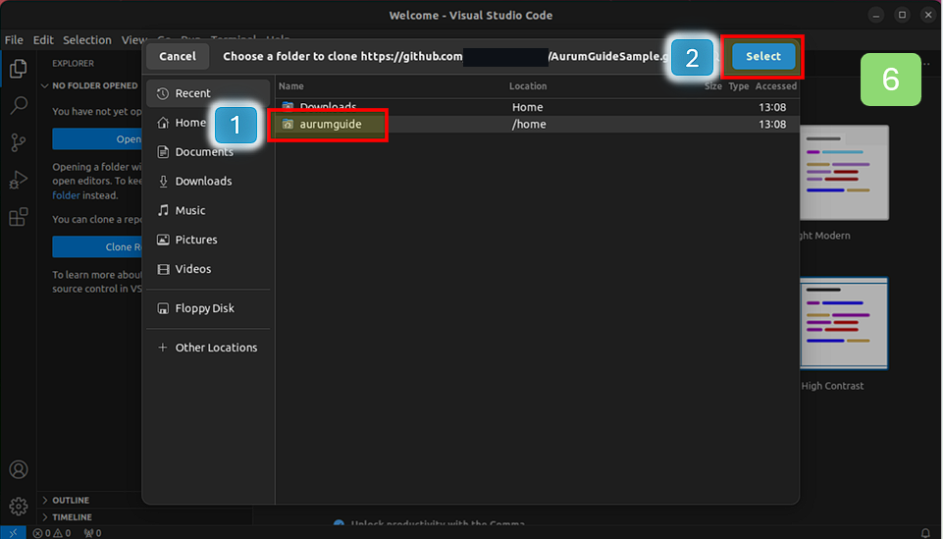Sort file list by Name column
Screen dimensions: 943x539
(291, 86)
